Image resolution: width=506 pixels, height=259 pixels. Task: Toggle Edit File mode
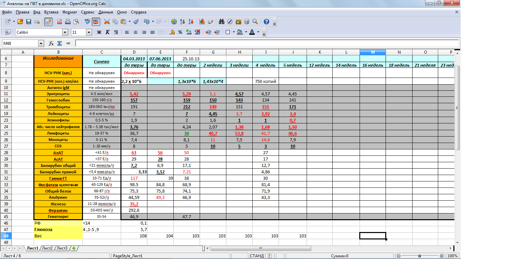pos(48,22)
